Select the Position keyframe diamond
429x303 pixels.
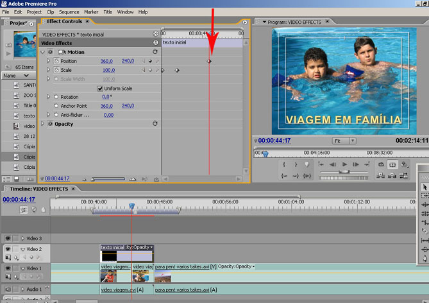click(209, 61)
